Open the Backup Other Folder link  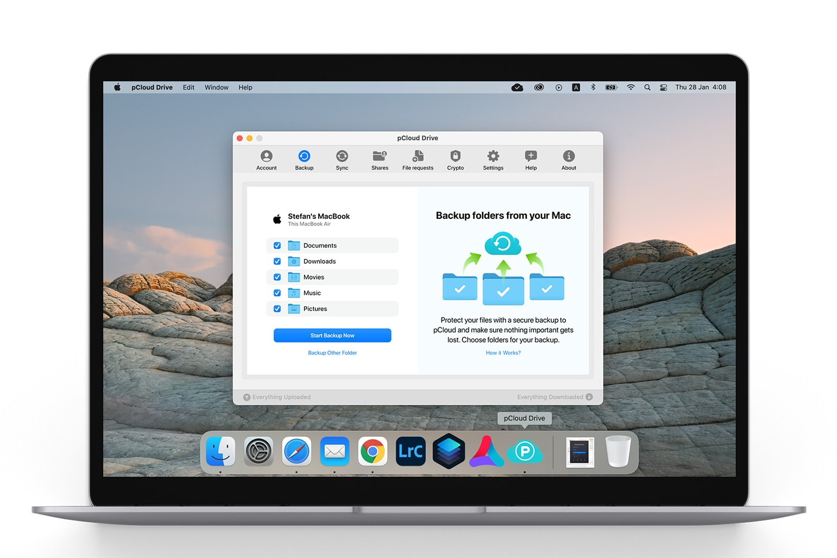[333, 353]
